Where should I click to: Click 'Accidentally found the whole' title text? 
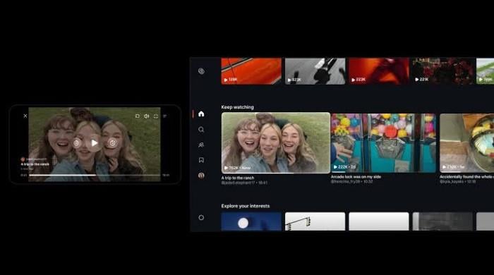click(466, 177)
